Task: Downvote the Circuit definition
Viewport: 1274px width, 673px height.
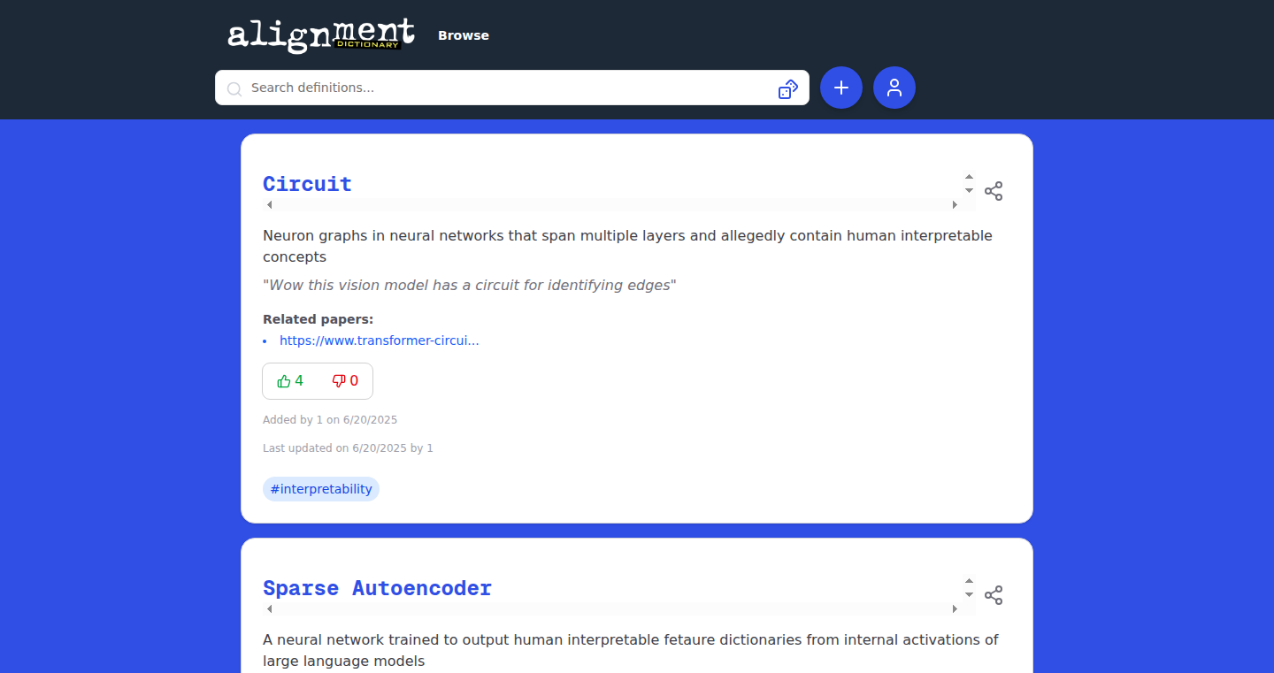Action: click(x=345, y=381)
